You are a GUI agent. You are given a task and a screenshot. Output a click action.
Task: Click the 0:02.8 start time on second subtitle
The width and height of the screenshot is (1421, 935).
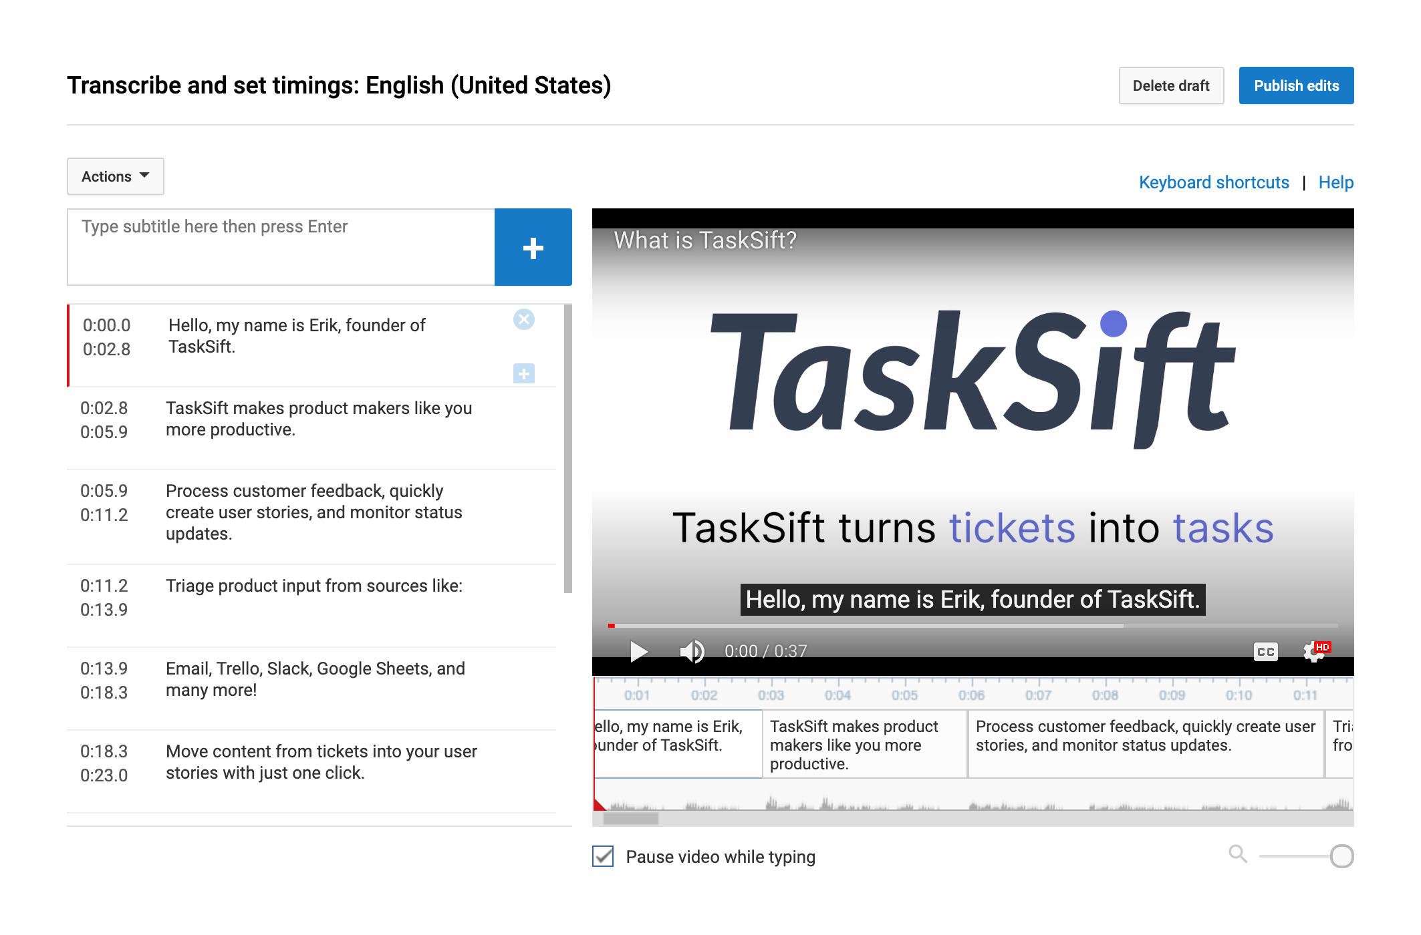click(104, 407)
